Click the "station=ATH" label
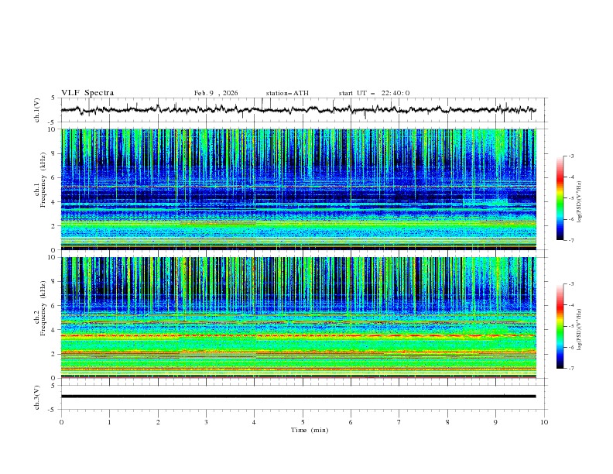Image resolution: width=613 pixels, height=474 pixels. pos(287,93)
